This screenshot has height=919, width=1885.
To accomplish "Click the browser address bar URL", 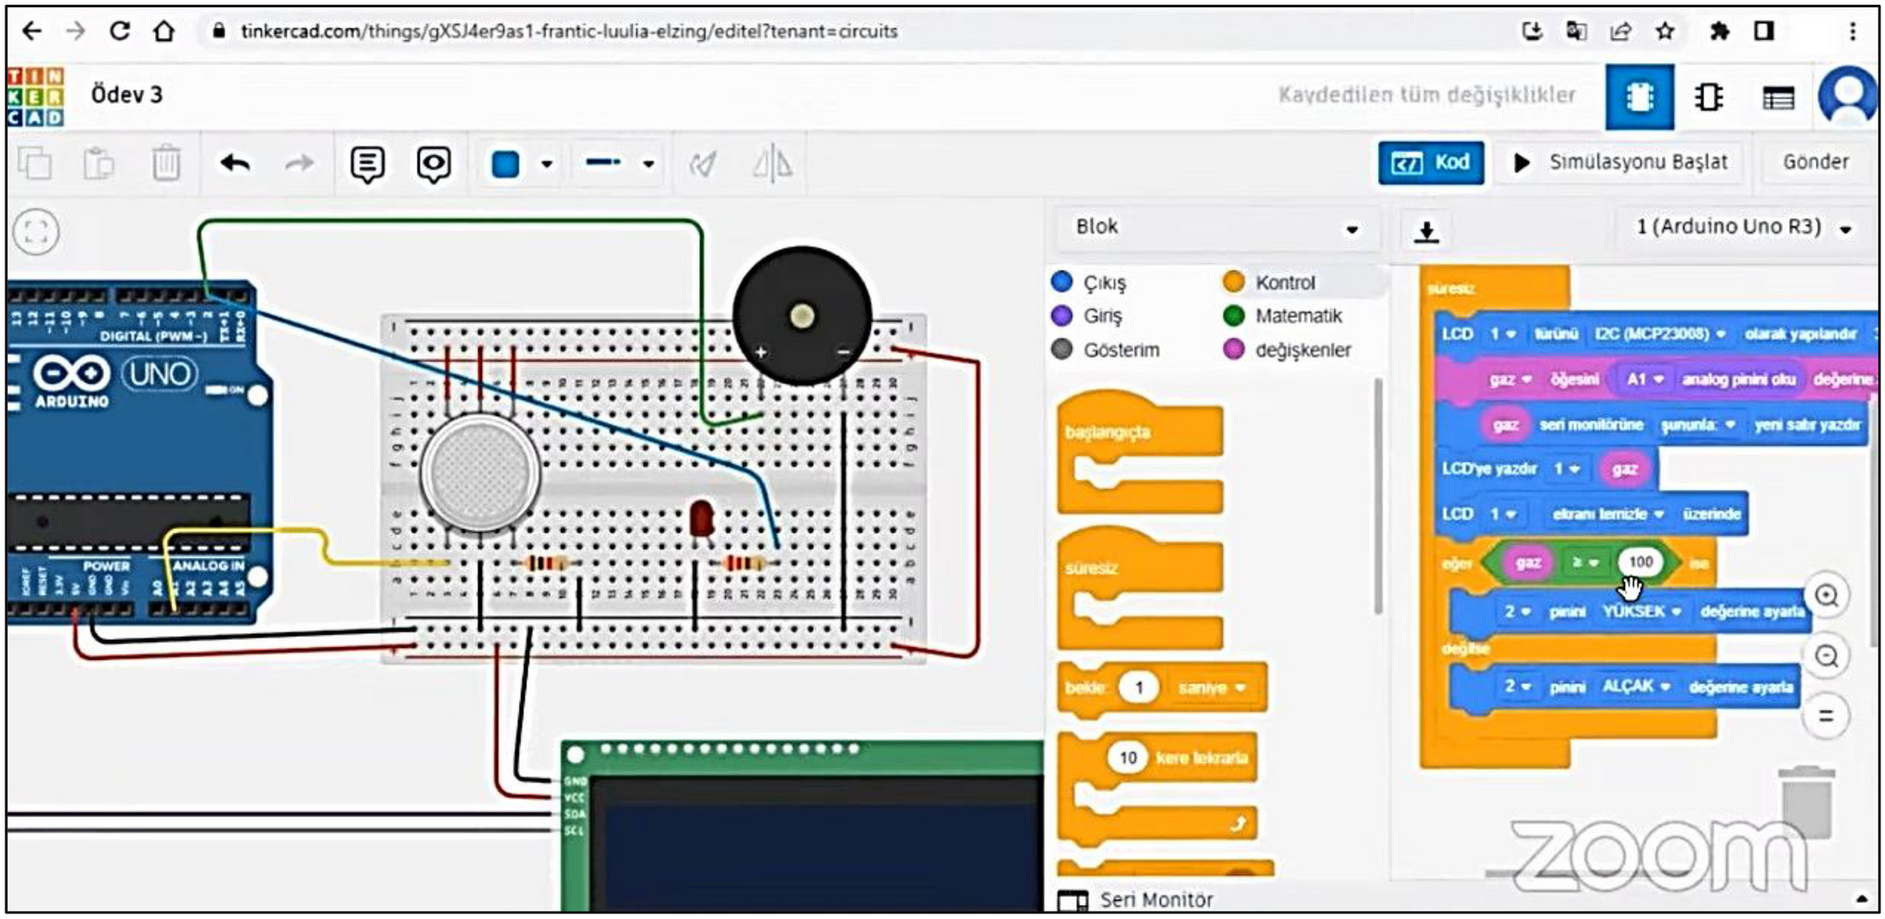I will pos(568,32).
